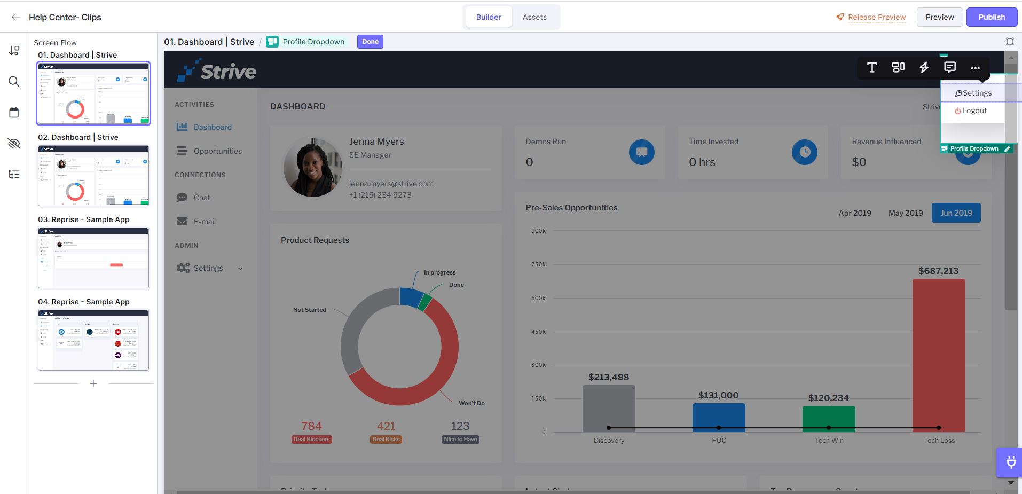Open the lightning bolt actions icon
The image size is (1022, 494).
[924, 67]
